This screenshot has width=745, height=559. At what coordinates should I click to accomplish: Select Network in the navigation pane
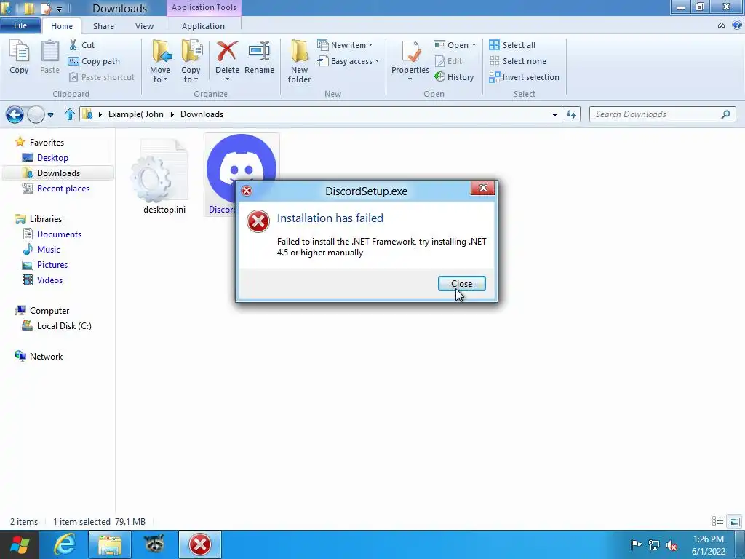coord(46,357)
